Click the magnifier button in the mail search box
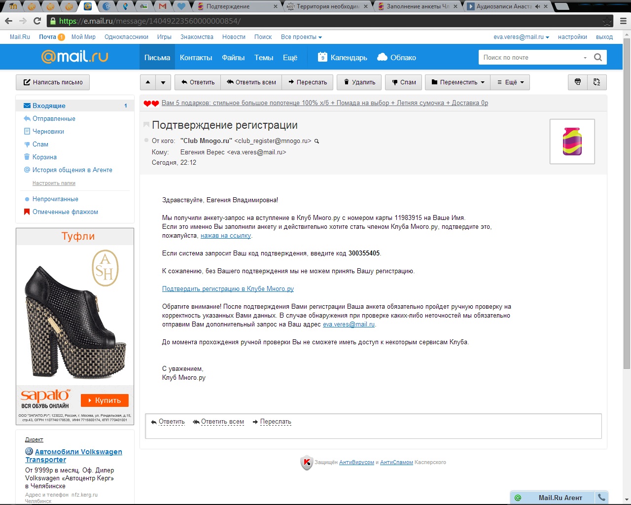The height and width of the screenshot is (505, 631). 598,57
